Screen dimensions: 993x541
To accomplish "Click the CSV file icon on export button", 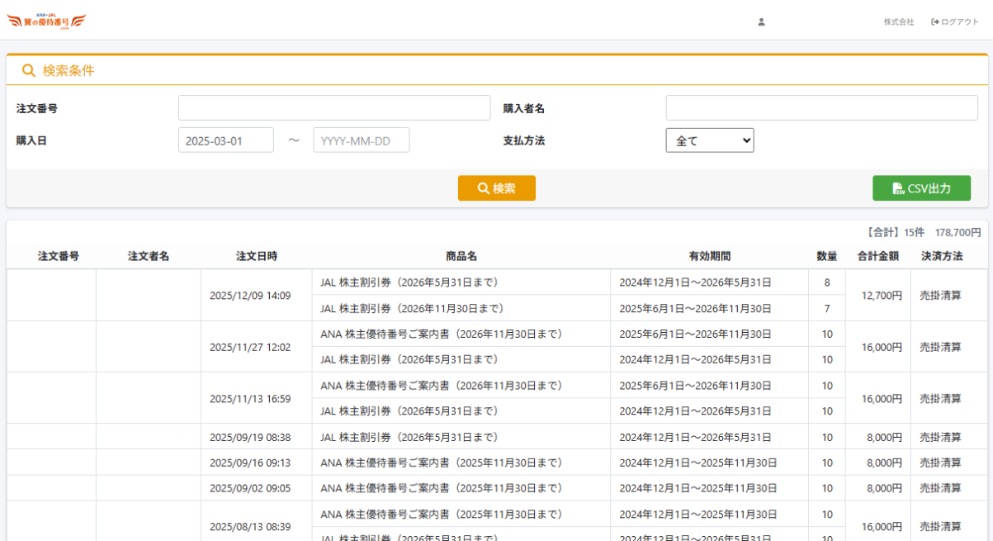I will coord(897,188).
